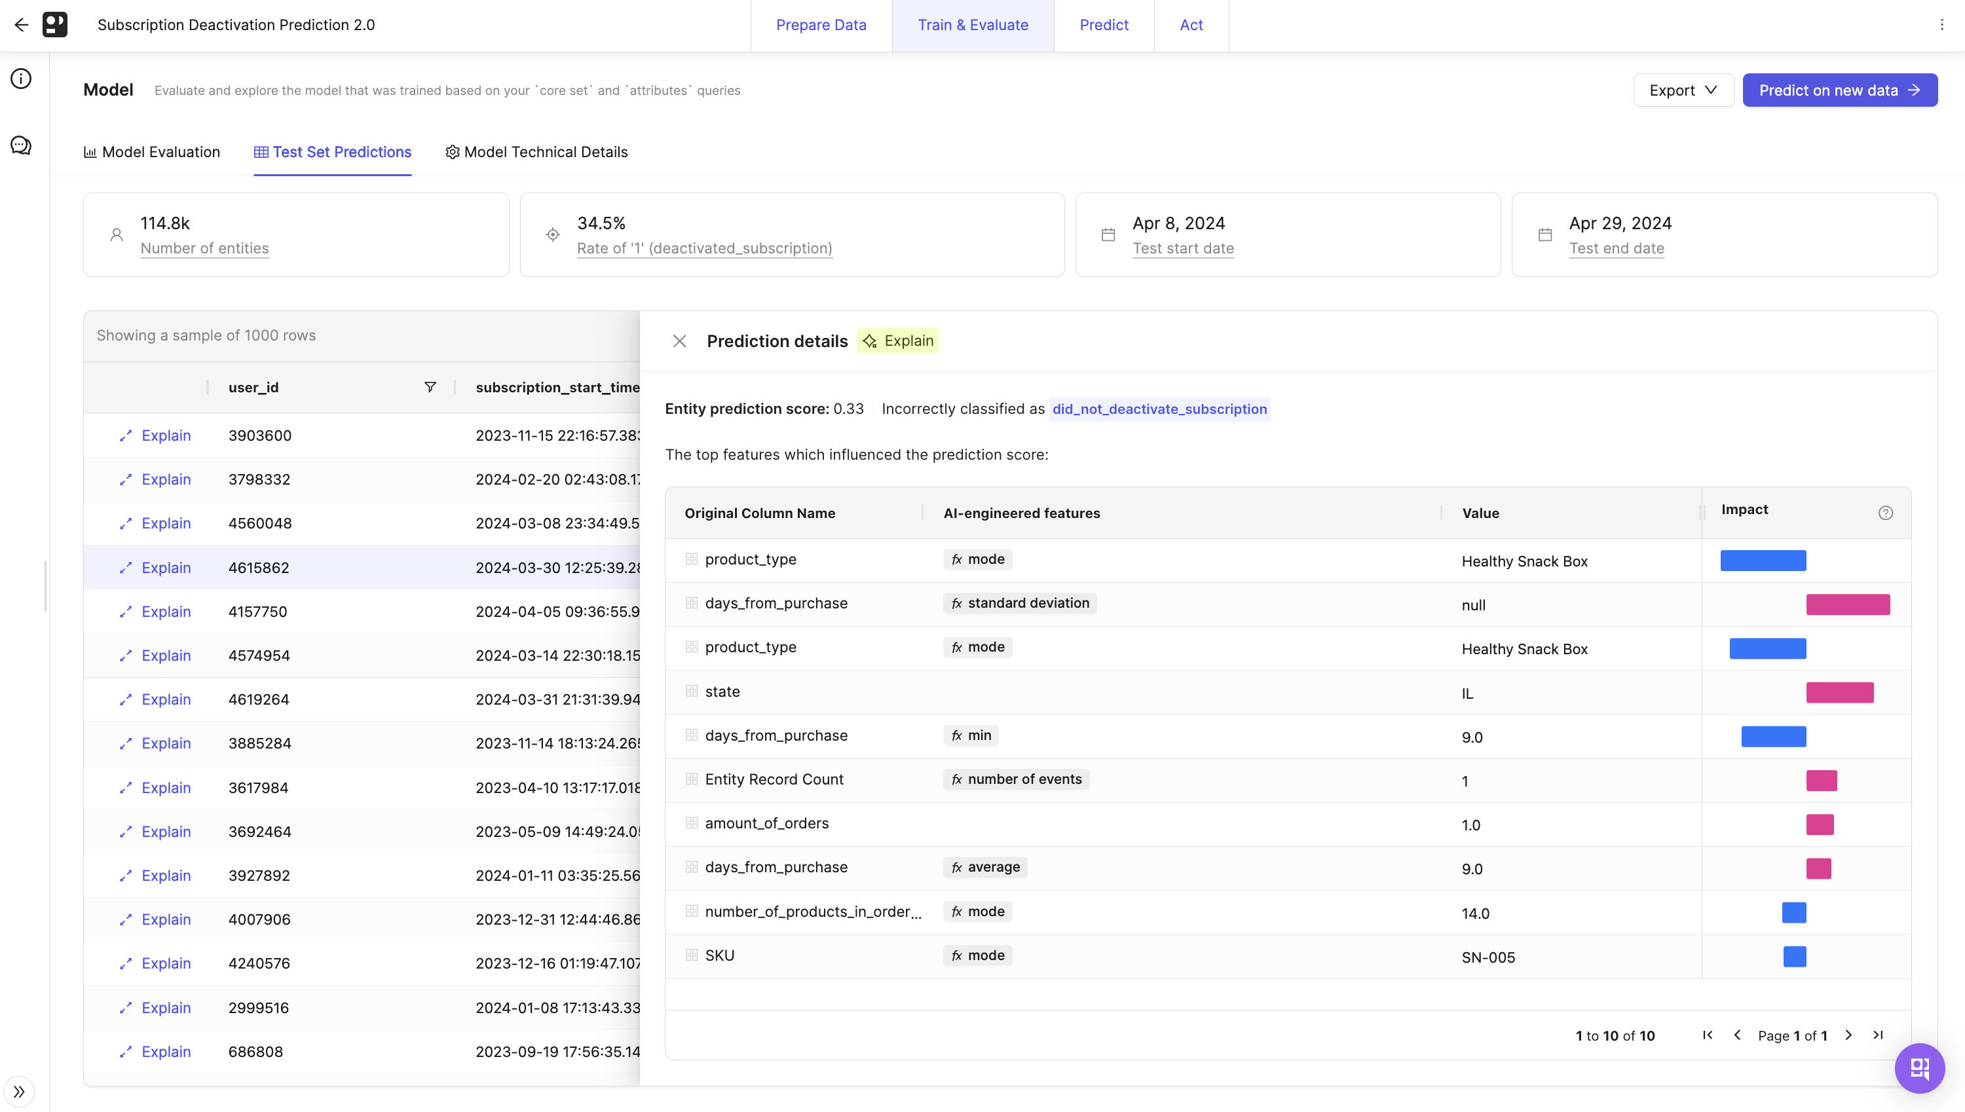Click the Impact column help icon
Screen dimensions: 1965x1112
pyautogui.click(x=1885, y=513)
